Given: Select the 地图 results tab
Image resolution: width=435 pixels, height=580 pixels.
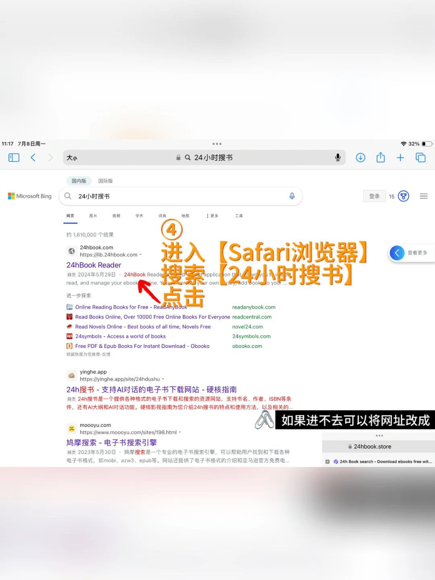Looking at the screenshot, I should tap(185, 216).
